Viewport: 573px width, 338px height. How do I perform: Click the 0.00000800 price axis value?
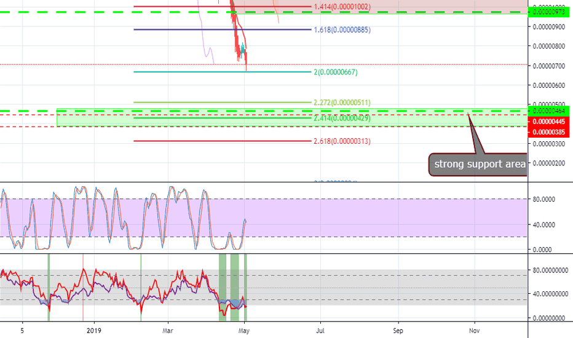click(x=549, y=47)
